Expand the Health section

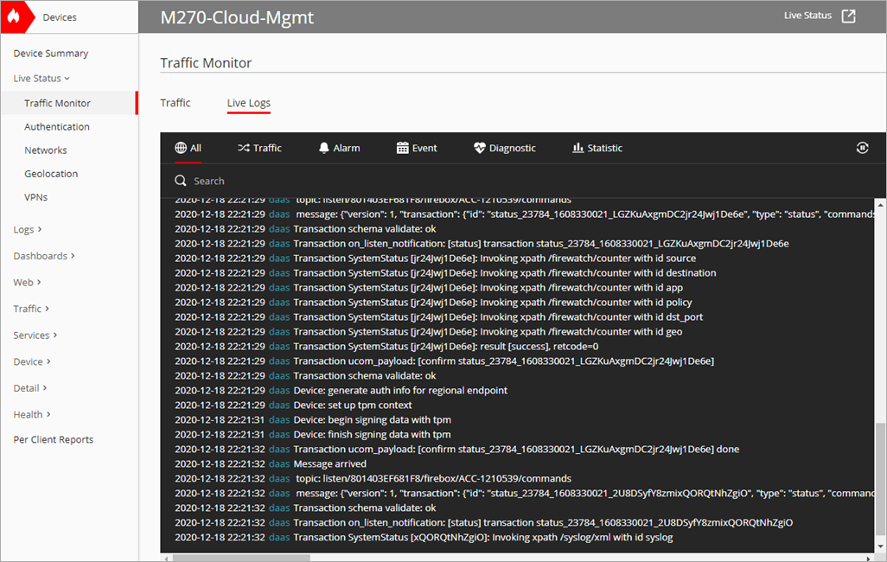pyautogui.click(x=29, y=414)
